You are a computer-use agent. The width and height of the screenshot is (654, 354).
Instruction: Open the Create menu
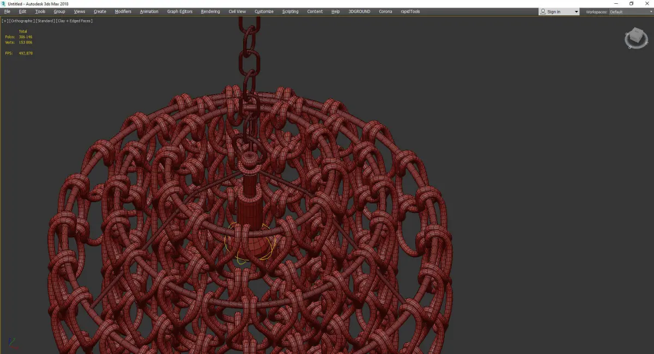pos(100,11)
